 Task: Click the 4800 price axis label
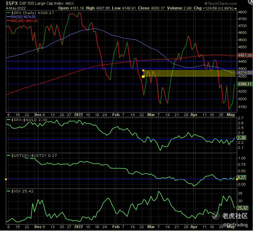tap(242, 12)
